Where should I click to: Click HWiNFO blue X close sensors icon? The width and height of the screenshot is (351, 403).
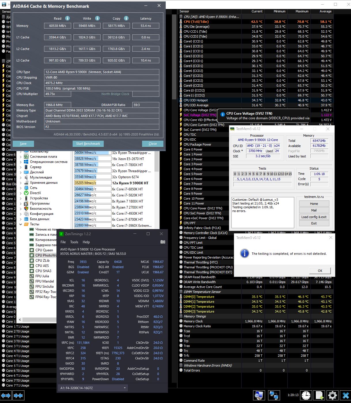click(x=345, y=395)
